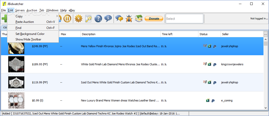Click the camera icon in Mens Yellow Finish row

pos(210,46)
